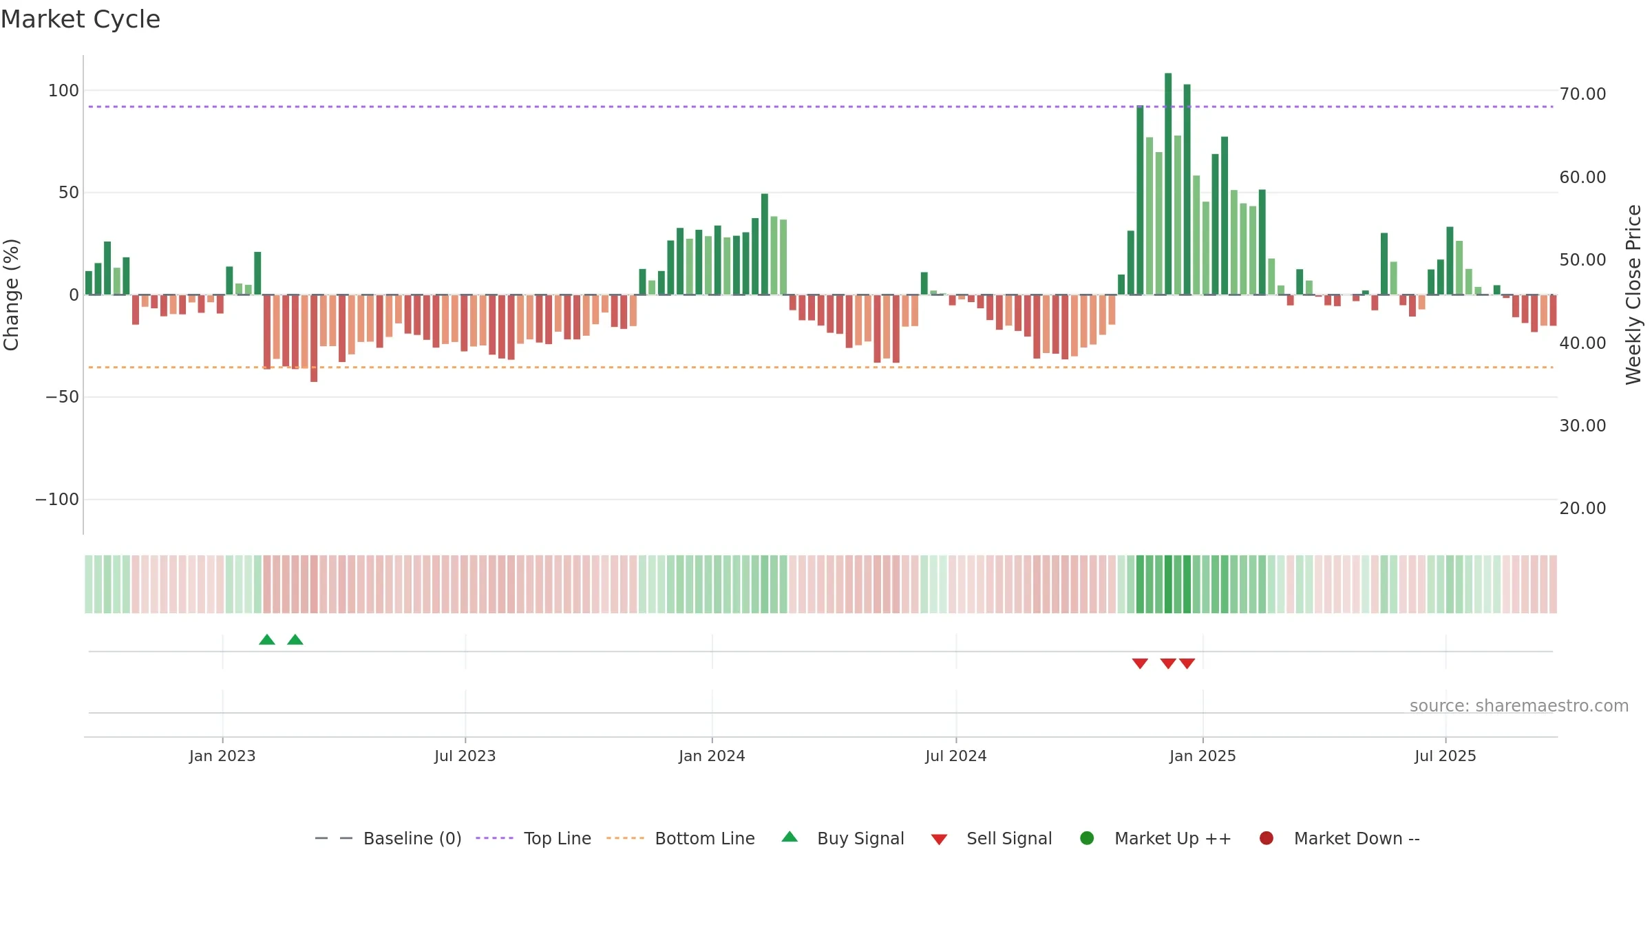
Task: Click the 40.00 price axis label
Action: coord(1582,343)
